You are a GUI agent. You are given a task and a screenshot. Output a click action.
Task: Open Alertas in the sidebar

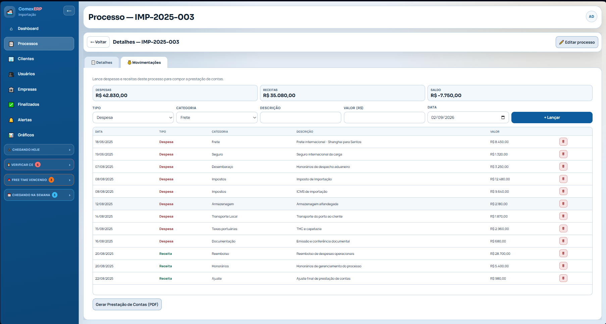(39, 120)
